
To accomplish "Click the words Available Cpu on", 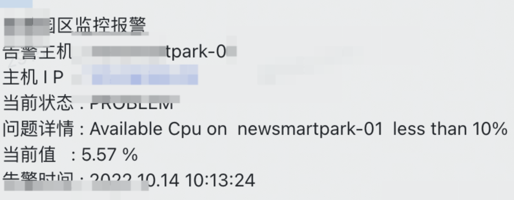I will point(159,129).
